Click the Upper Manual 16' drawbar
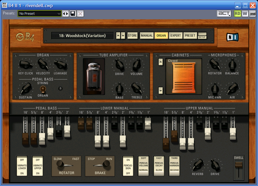Screen dimensions: 258x186 pos(166,144)
